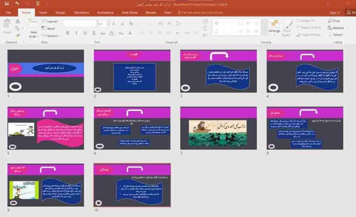This screenshot has width=356, height=217.
Task: Click the Replace icon
Action: pos(330,28)
